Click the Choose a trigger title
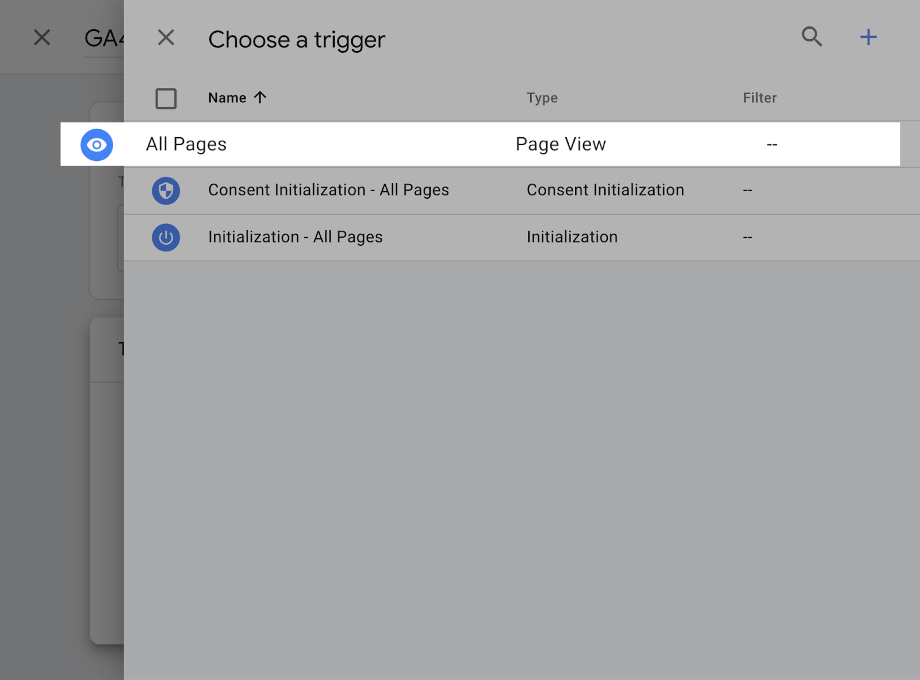Screen dimensions: 920x680 (297, 39)
